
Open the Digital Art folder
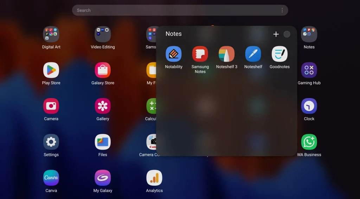pyautogui.click(x=51, y=34)
